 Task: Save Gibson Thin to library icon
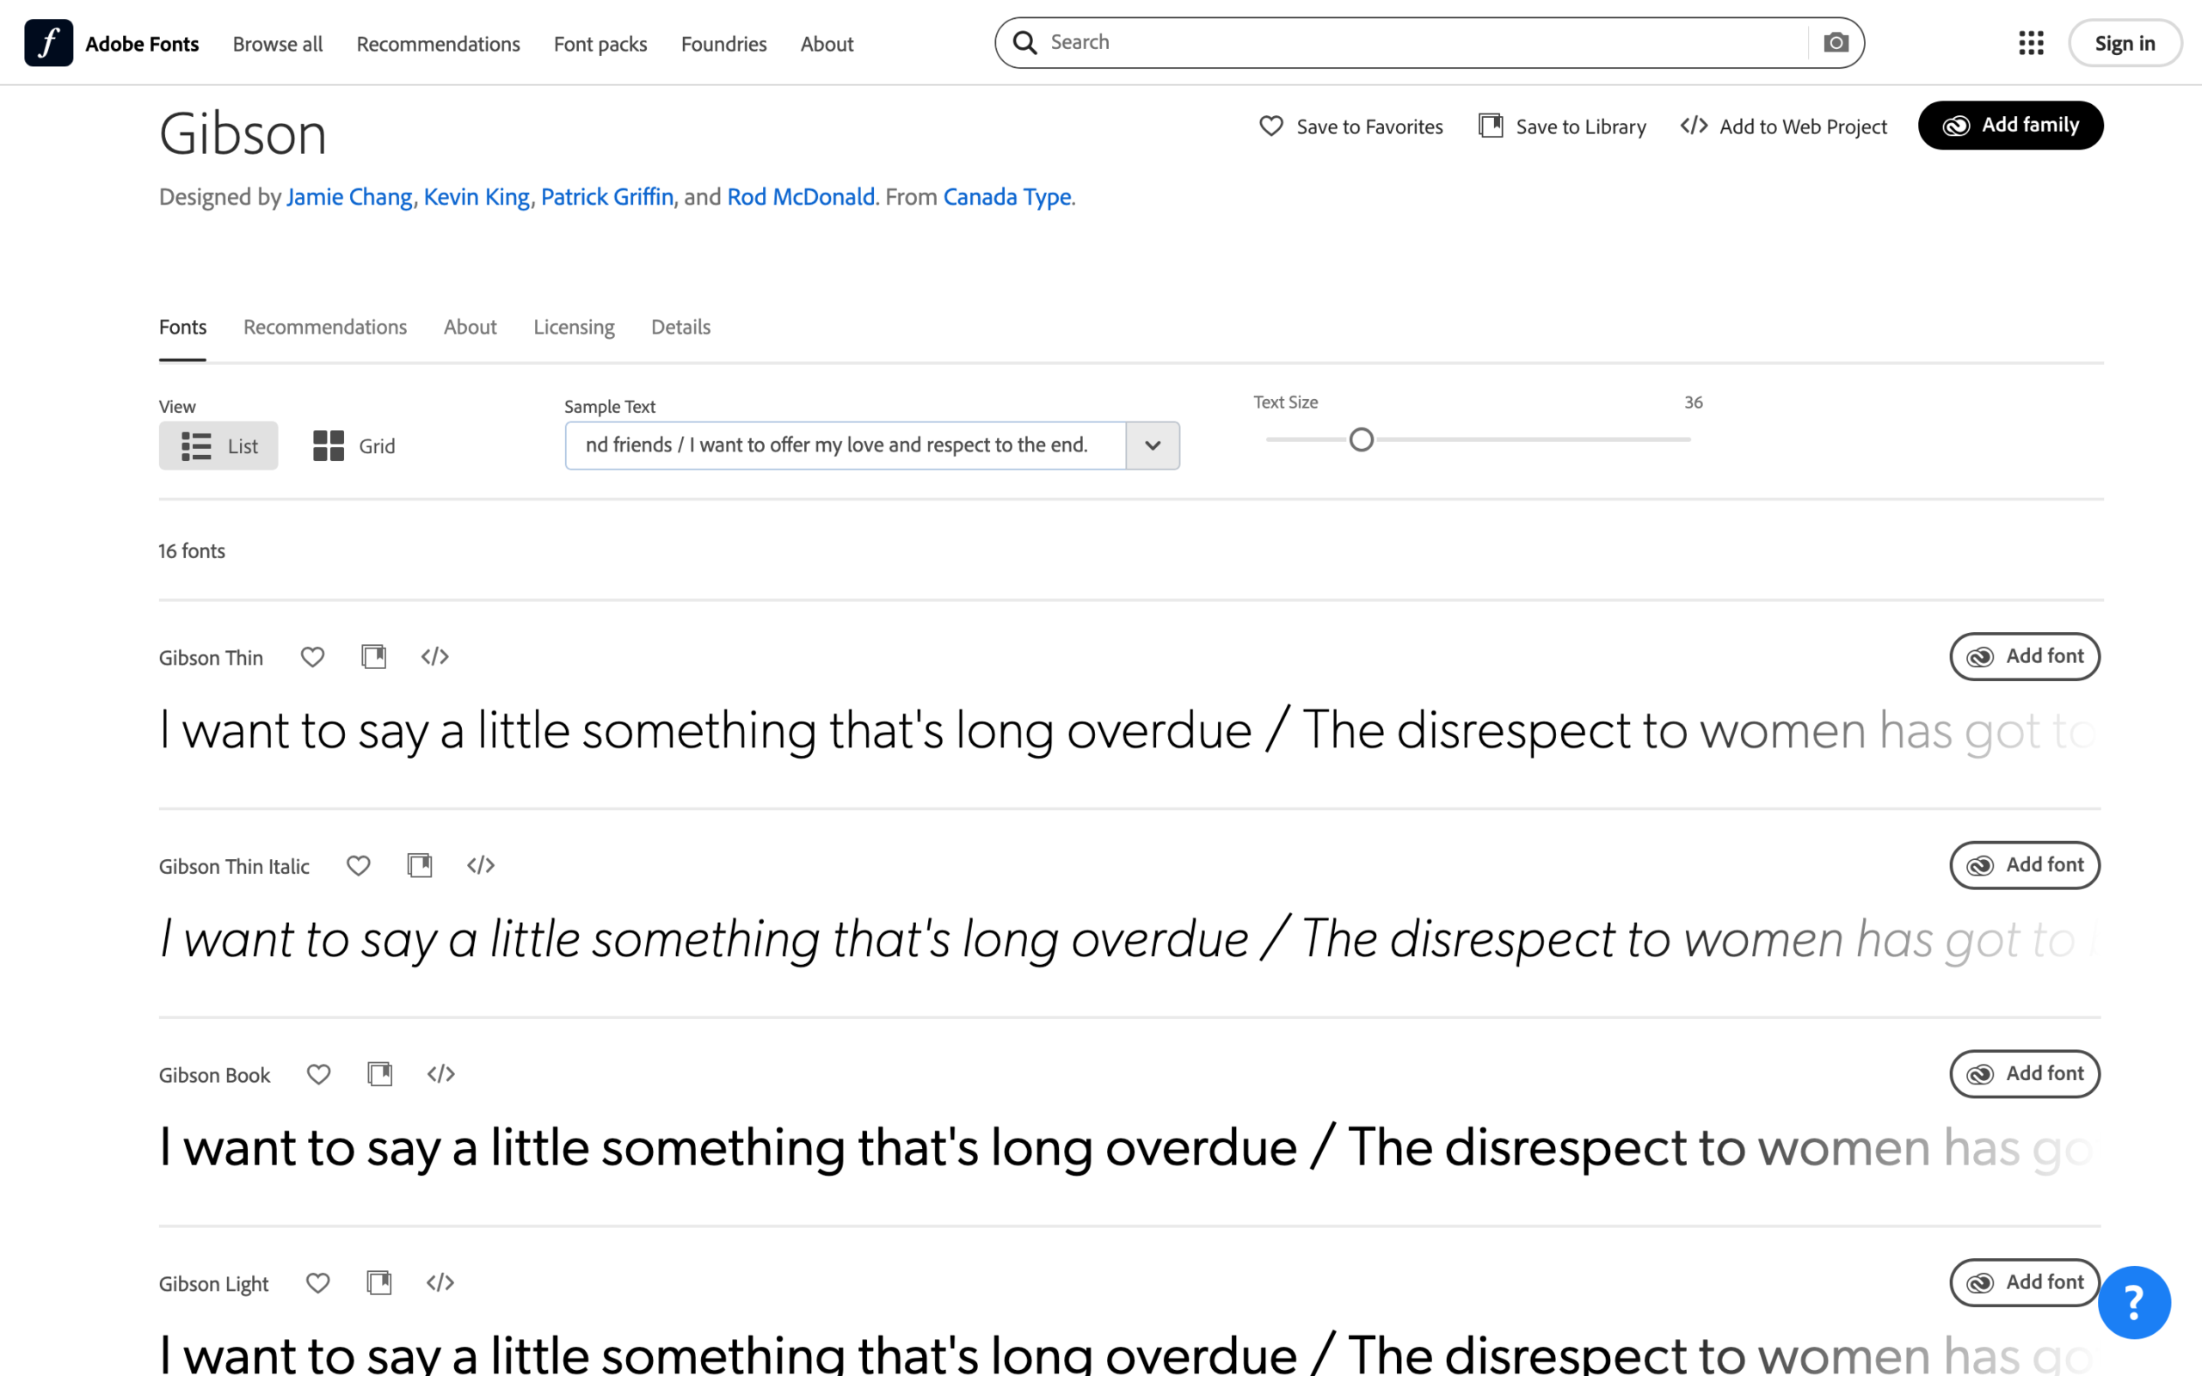374,656
